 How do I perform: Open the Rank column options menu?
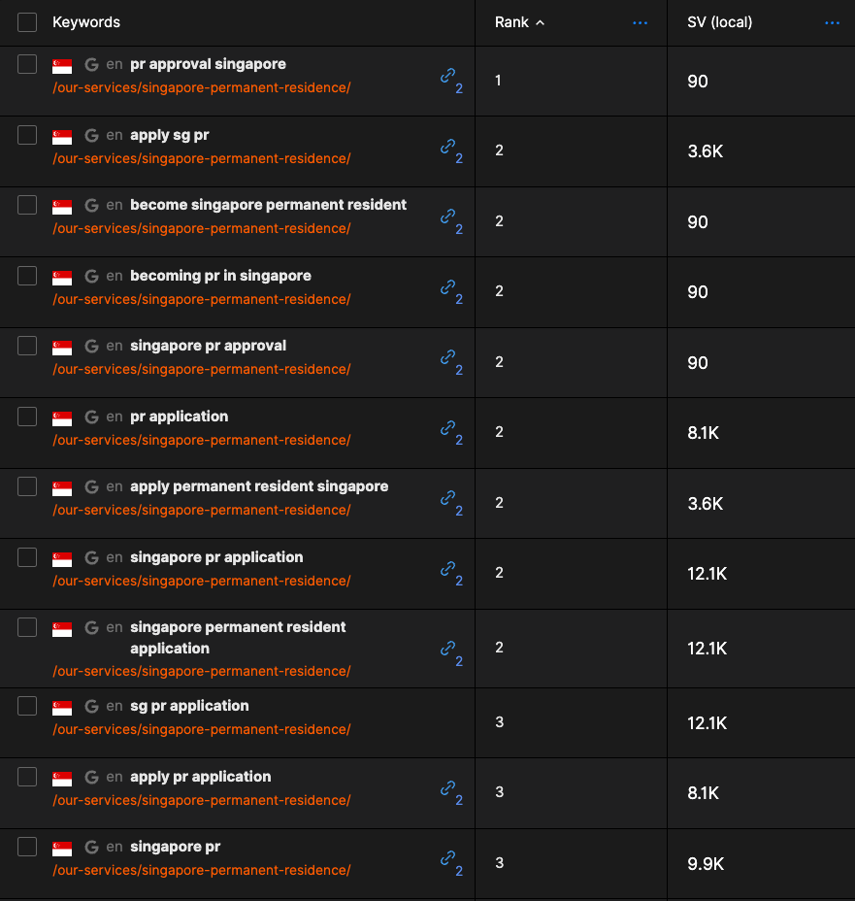(x=640, y=23)
